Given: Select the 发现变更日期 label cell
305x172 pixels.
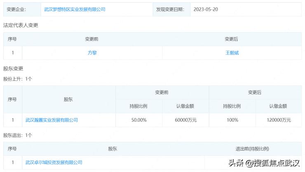Looking at the screenshot, I should pyautogui.click(x=171, y=9).
